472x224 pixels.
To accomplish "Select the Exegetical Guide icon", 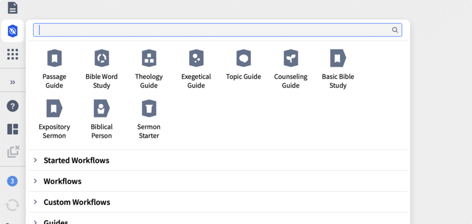I will tap(196, 59).
